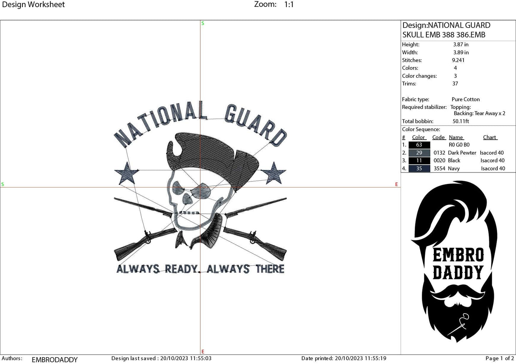Viewport: 516px width, 364px height.
Task: Click 'ALWAYS READY. ALWAYS THERE' motto text
Action: pos(200,269)
